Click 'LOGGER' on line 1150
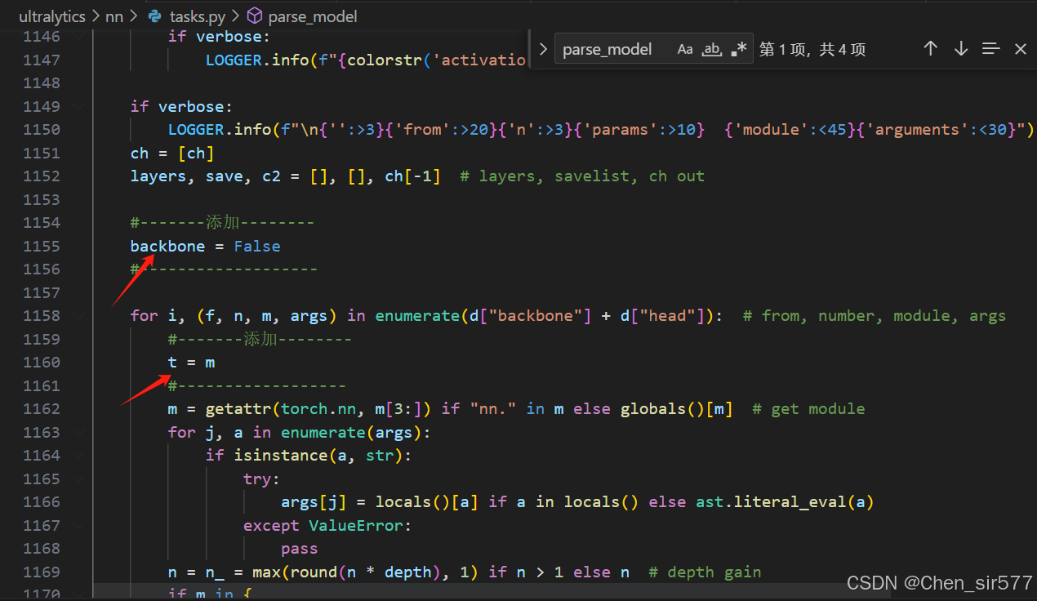The image size is (1037, 601). (x=196, y=129)
